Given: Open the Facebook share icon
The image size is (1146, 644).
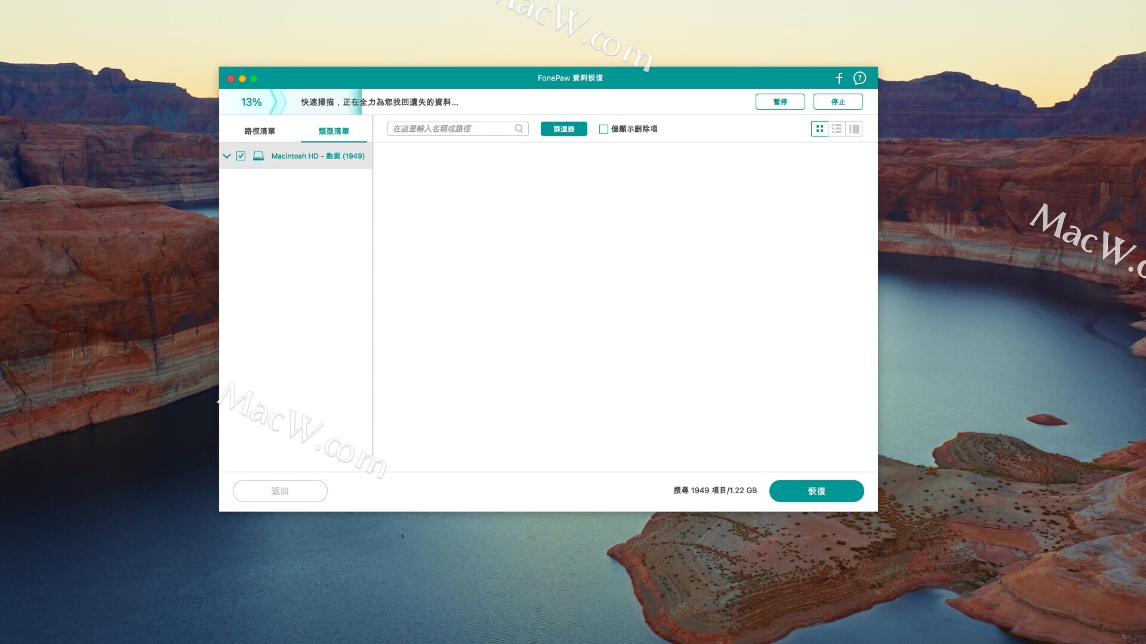Looking at the screenshot, I should coord(839,78).
